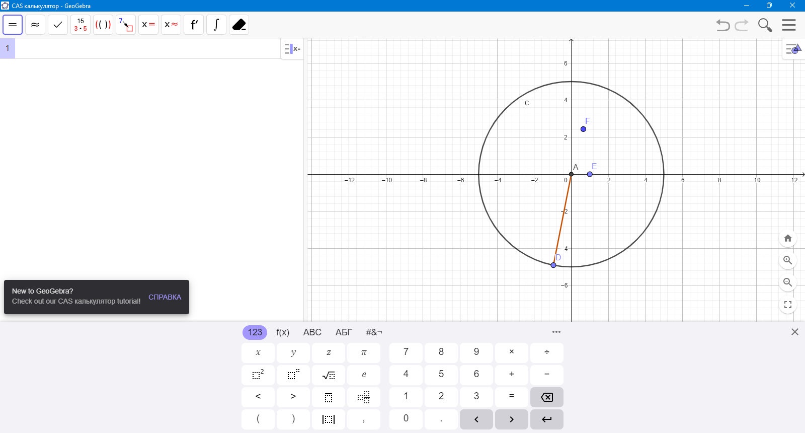This screenshot has height=433, width=805.
Task: Switch to ABC keyboard tab
Action: [312, 332]
